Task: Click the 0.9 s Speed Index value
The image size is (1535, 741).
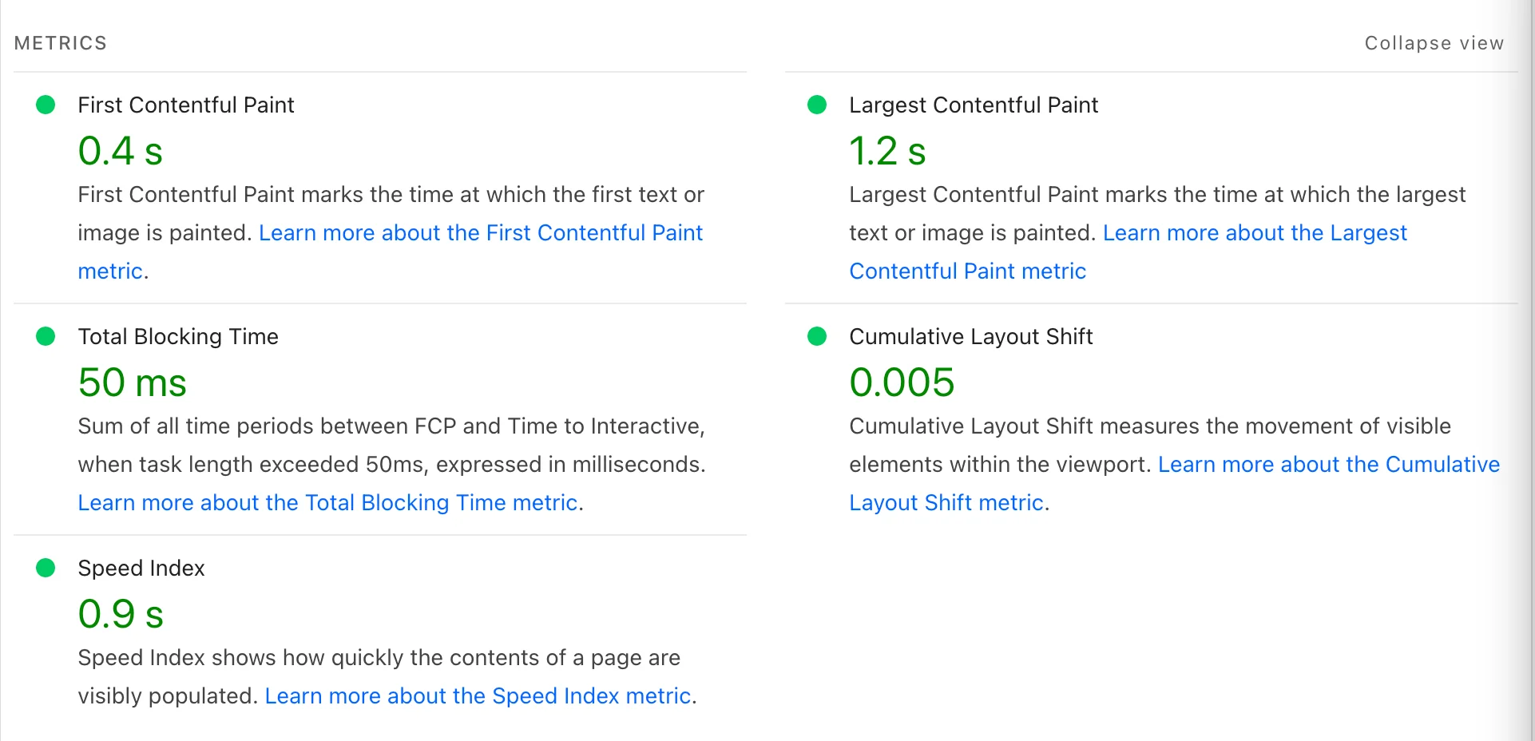Action: point(121,614)
